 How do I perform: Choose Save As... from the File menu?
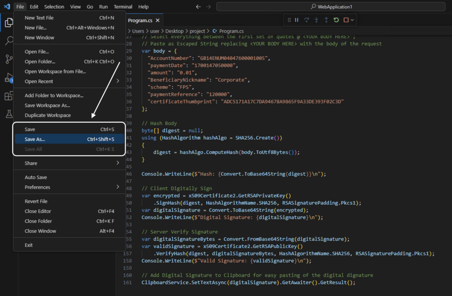(x=35, y=139)
